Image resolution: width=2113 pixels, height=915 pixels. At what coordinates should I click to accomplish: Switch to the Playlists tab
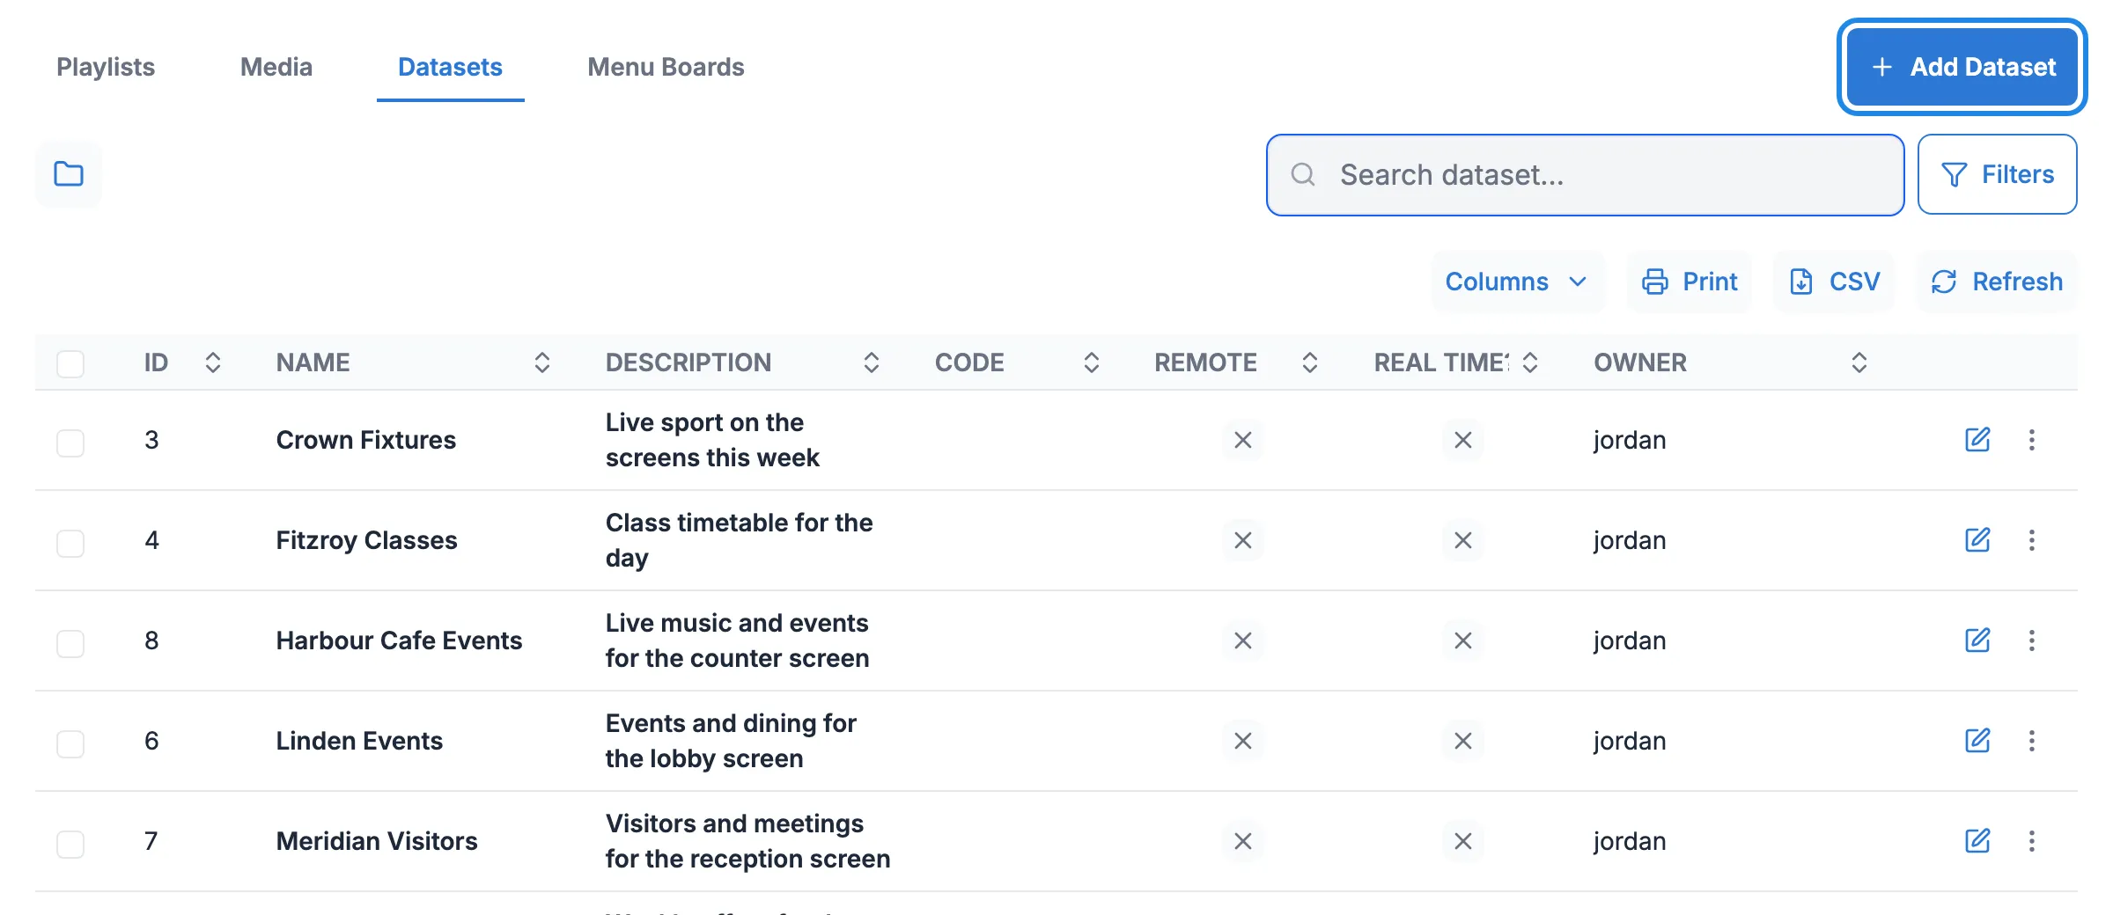coord(106,67)
